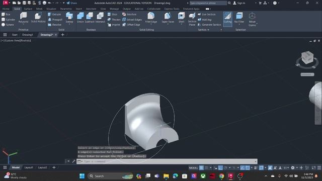The width and height of the screenshot is (322, 181).
Task: Toggle polar tracking in status bar
Action: tap(225, 167)
